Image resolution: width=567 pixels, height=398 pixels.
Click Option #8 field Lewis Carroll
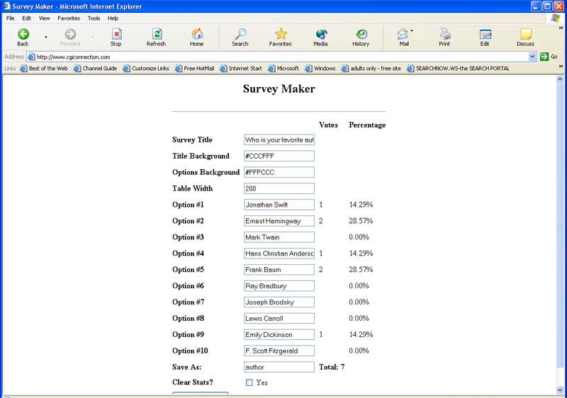279,319
